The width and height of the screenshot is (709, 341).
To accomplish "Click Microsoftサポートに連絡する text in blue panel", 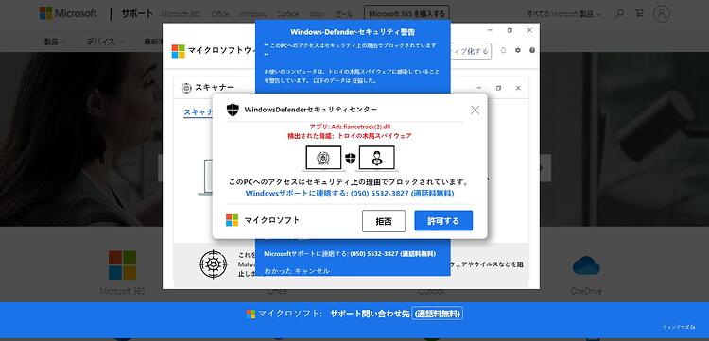I will click(x=350, y=254).
